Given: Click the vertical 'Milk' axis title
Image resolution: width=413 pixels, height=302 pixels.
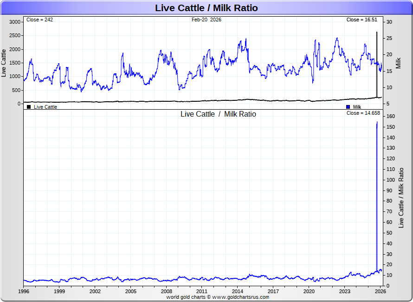Looking at the screenshot, I should coord(398,63).
